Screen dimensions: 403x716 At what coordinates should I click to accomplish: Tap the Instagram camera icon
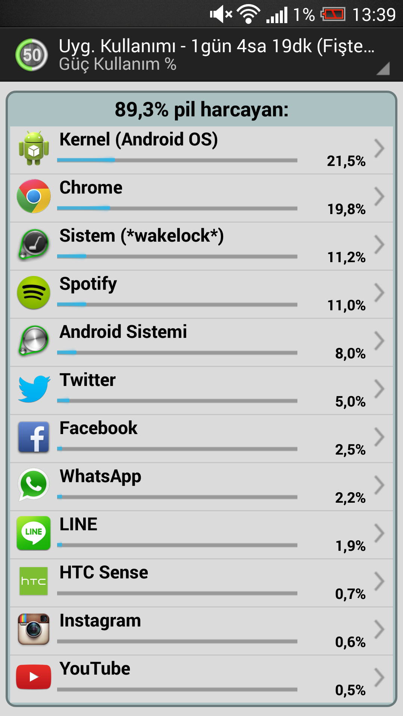click(x=34, y=629)
